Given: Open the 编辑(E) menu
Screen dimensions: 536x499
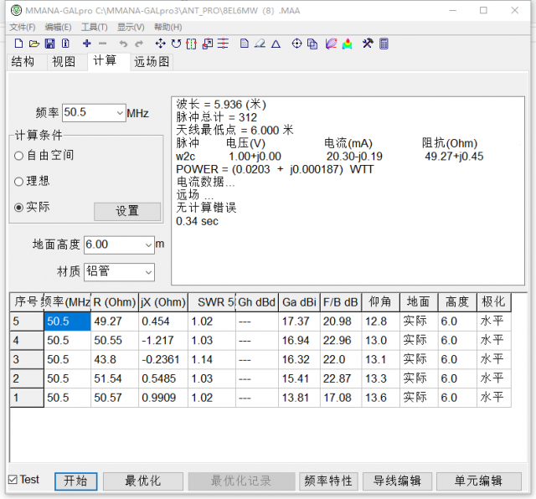Looking at the screenshot, I should pos(58,27).
